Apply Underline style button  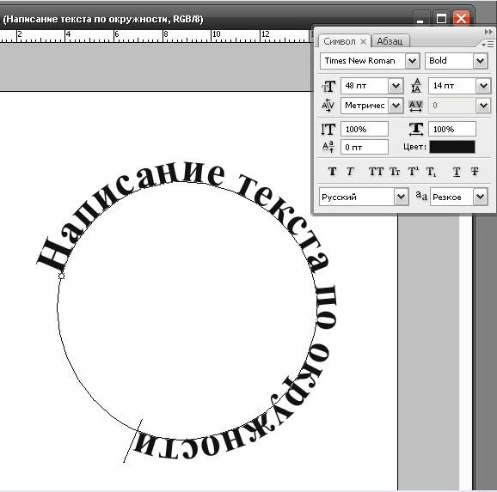point(457,172)
